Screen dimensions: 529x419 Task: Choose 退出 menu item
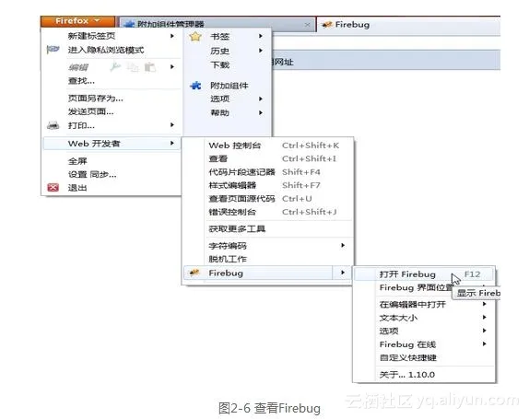coord(111,188)
